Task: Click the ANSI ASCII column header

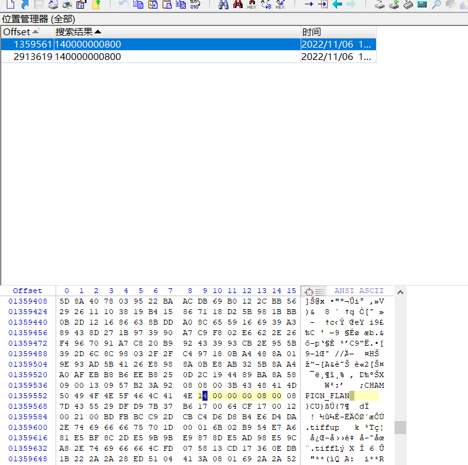Action: pyautogui.click(x=359, y=291)
